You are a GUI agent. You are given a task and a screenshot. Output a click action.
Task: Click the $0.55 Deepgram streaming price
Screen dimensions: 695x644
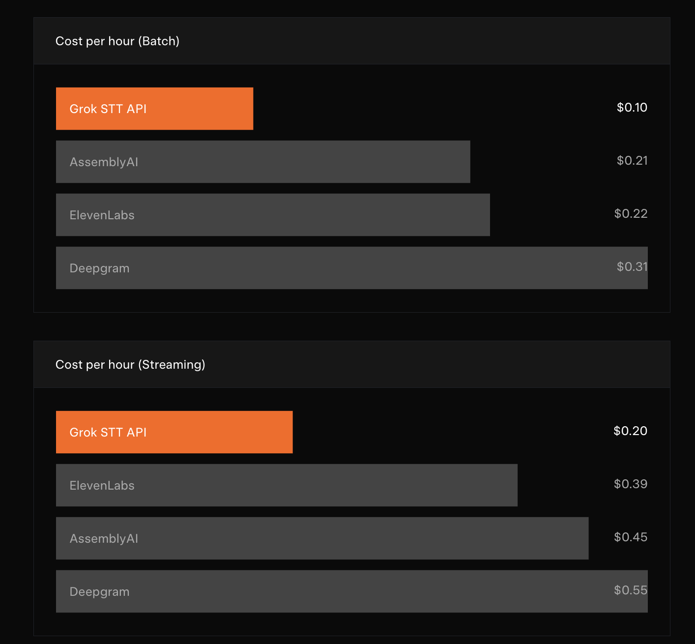point(630,590)
